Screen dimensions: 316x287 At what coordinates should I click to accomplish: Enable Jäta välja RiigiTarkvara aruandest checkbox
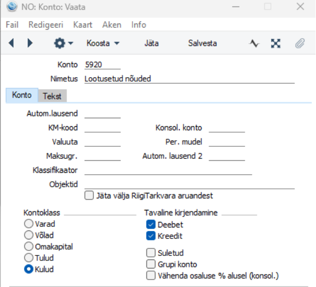point(89,195)
